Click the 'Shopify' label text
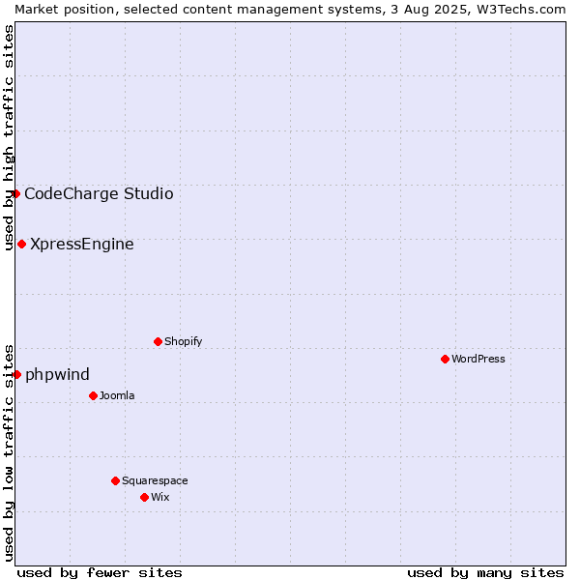 [x=183, y=342]
